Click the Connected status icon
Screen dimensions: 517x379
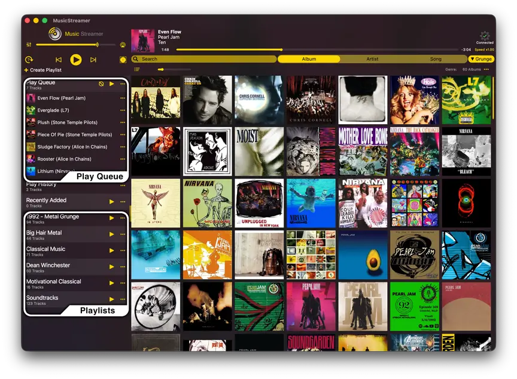[485, 36]
